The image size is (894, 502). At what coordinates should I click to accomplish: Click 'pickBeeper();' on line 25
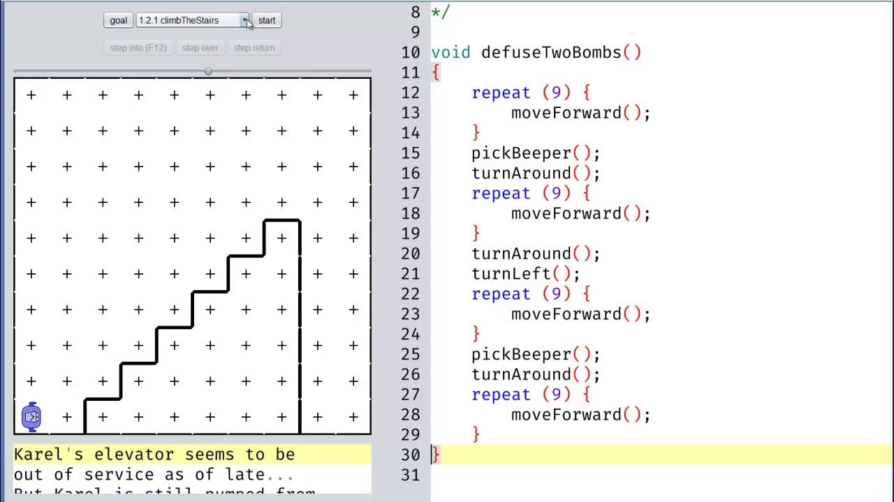pos(536,354)
